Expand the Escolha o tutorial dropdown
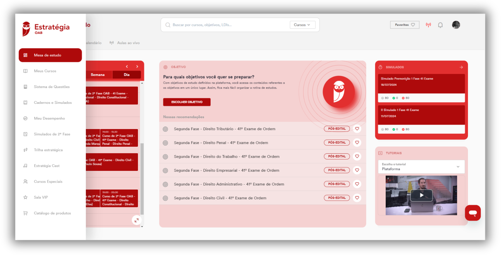The height and width of the screenshot is (256, 504). pyautogui.click(x=421, y=167)
